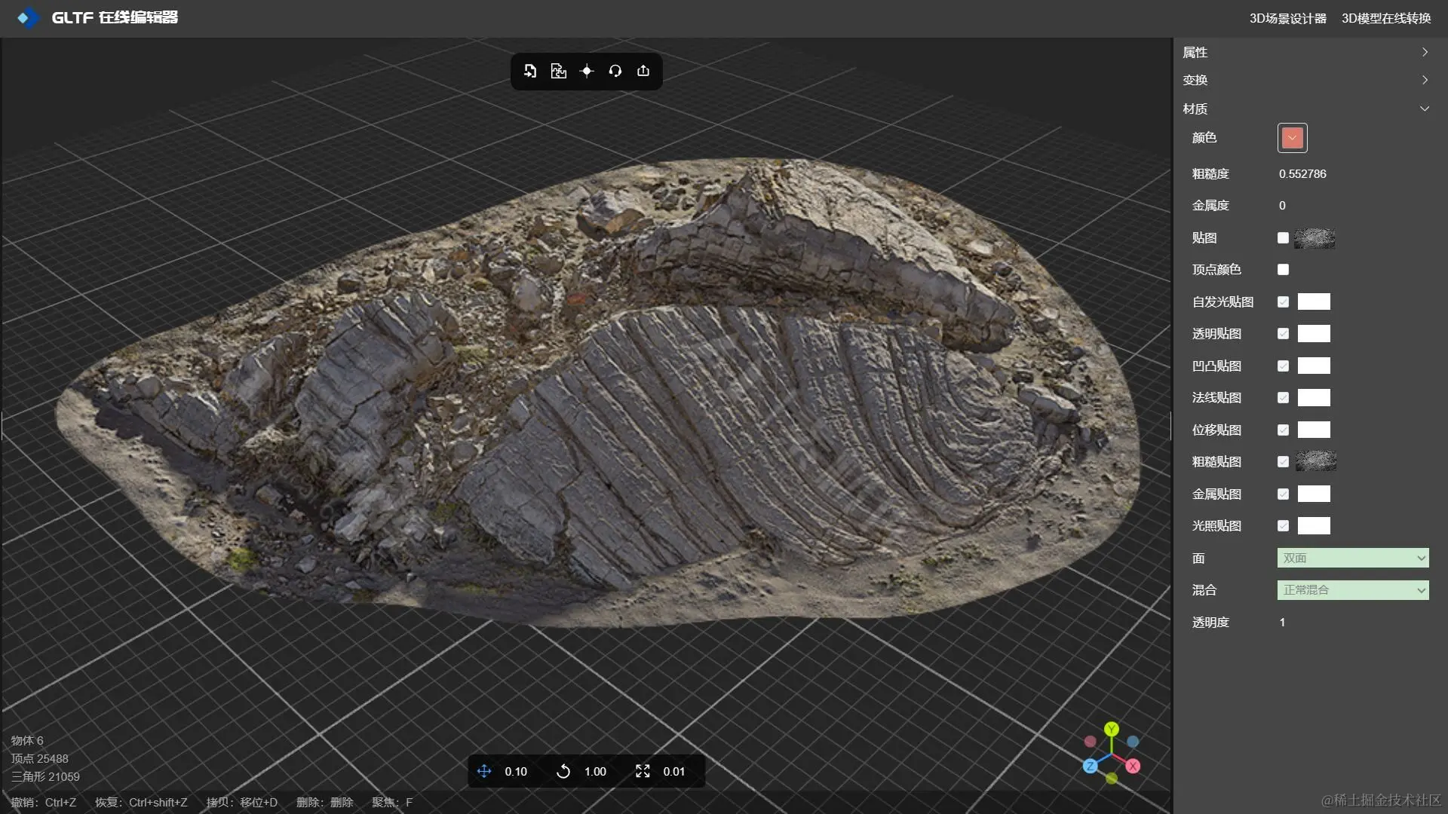
Task: Click the rotate snap icon
Action: [563, 771]
